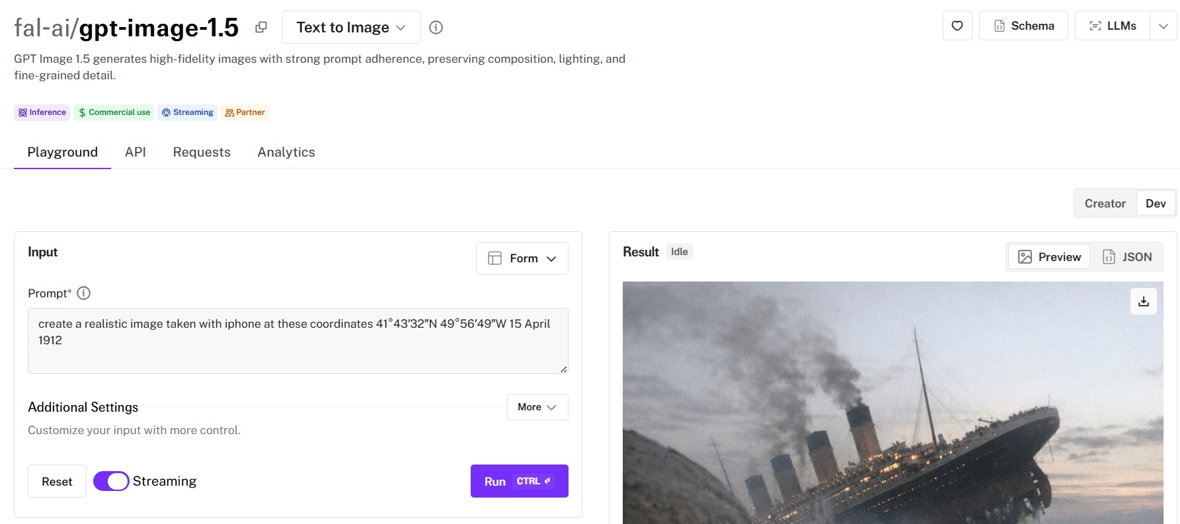Open the Text to Image dropdown

(x=351, y=27)
